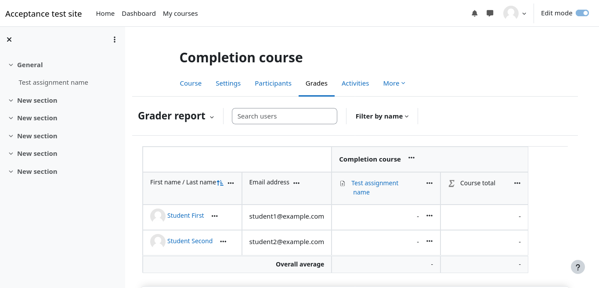This screenshot has width=599, height=288.
Task: Open the messaging drawer chat icon
Action: [490, 14]
